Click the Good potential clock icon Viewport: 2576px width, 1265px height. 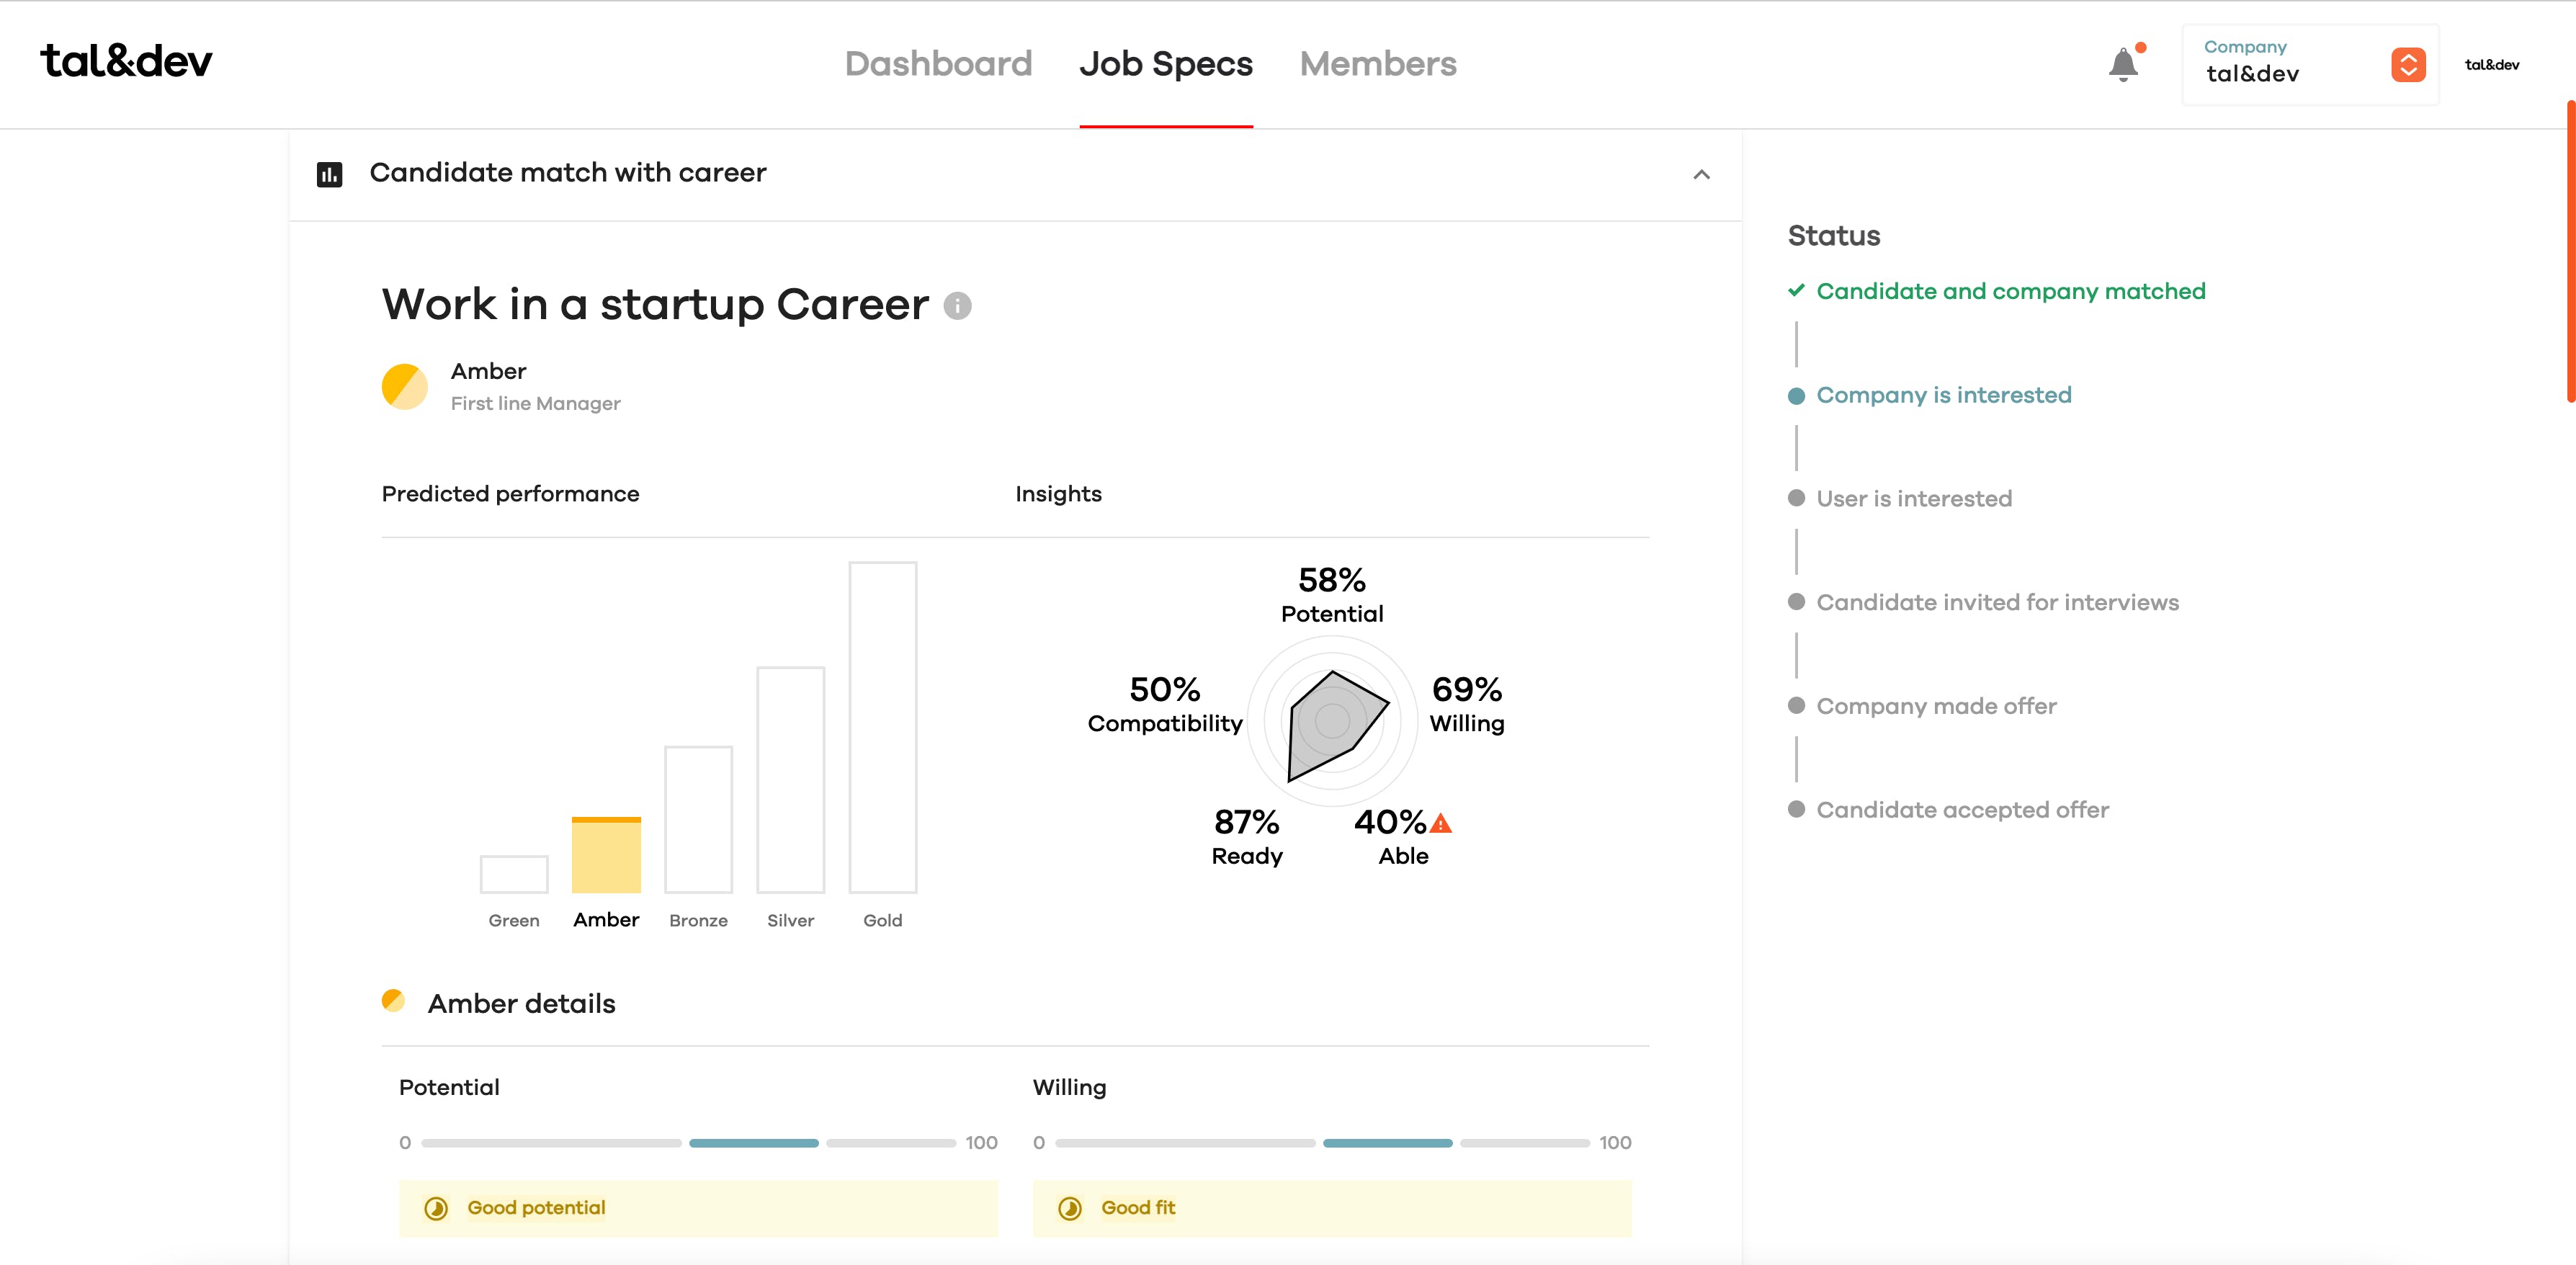pos(436,1208)
